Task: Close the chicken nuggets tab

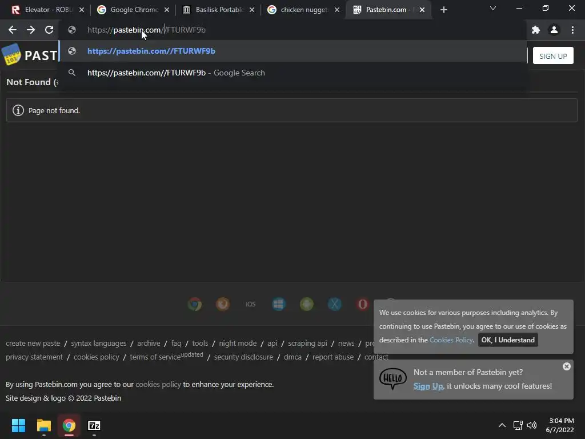Action: pos(337,10)
